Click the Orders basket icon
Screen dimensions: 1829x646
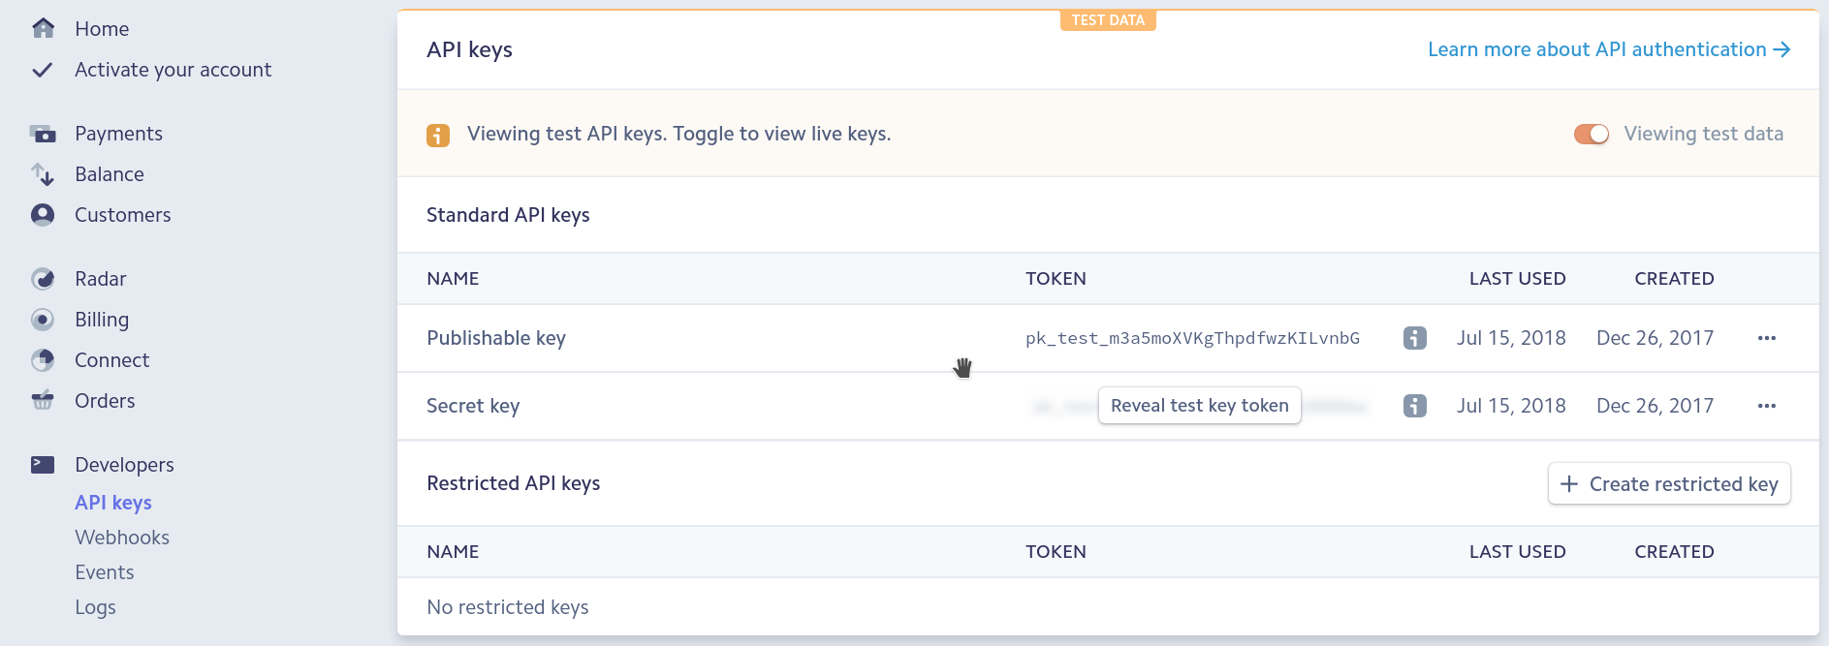point(43,401)
